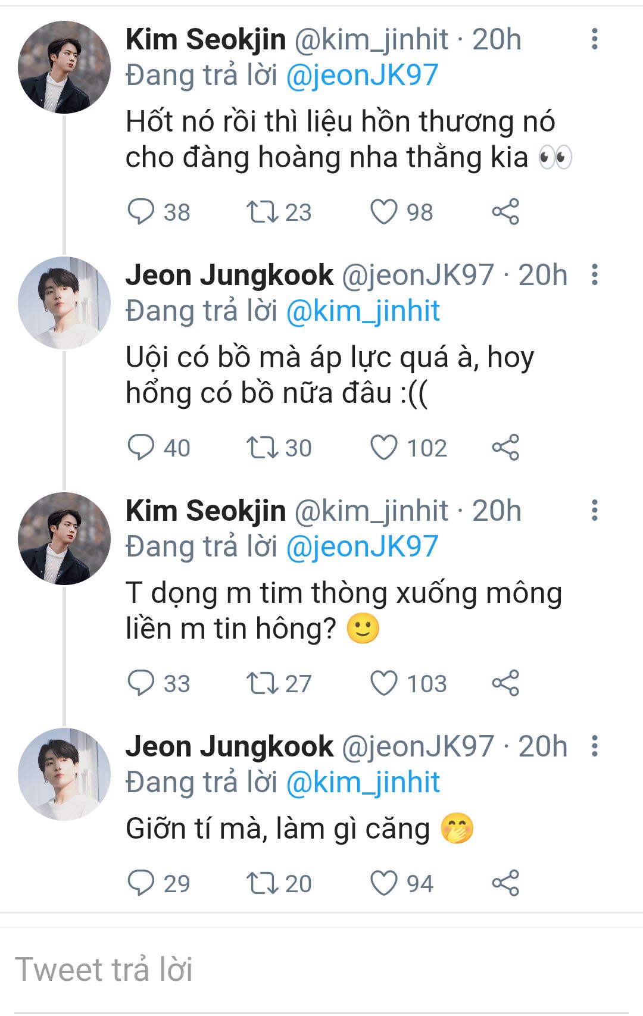
Task: Retweet the tweet with 30 retweets
Action: click(x=263, y=448)
